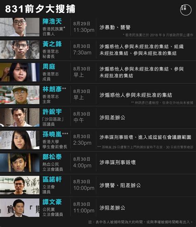
Task: Click the name 周庭
Action: pyautogui.click(x=49, y=67)
